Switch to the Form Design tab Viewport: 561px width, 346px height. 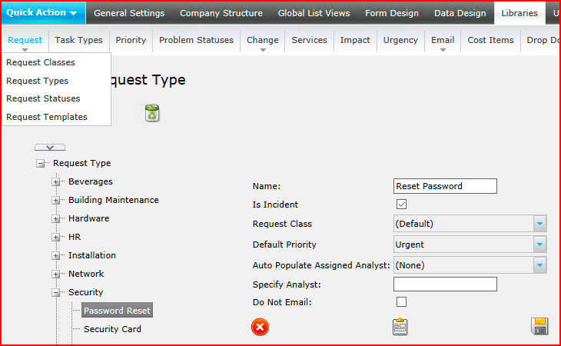coord(392,13)
